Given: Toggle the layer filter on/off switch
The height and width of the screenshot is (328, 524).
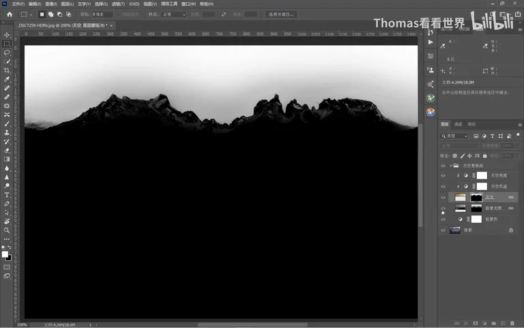Looking at the screenshot, I should 518,135.
